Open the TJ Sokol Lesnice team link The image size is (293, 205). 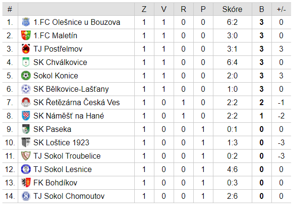click(62, 170)
